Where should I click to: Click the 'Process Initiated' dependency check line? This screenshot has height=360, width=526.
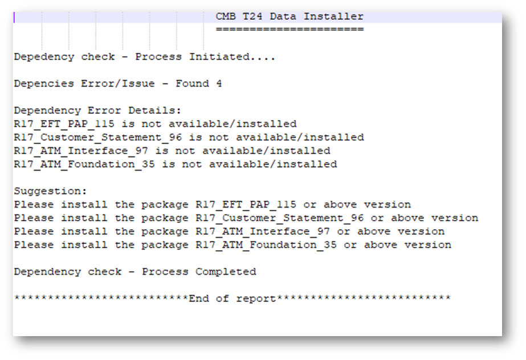coord(145,57)
